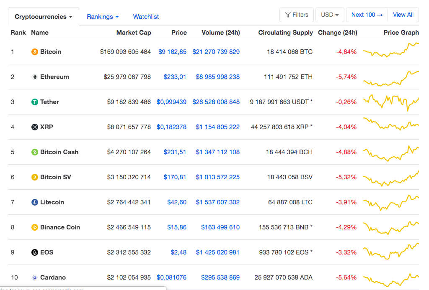Open the USD currency selector
Viewport: 429px width, 290px height.
330,15
